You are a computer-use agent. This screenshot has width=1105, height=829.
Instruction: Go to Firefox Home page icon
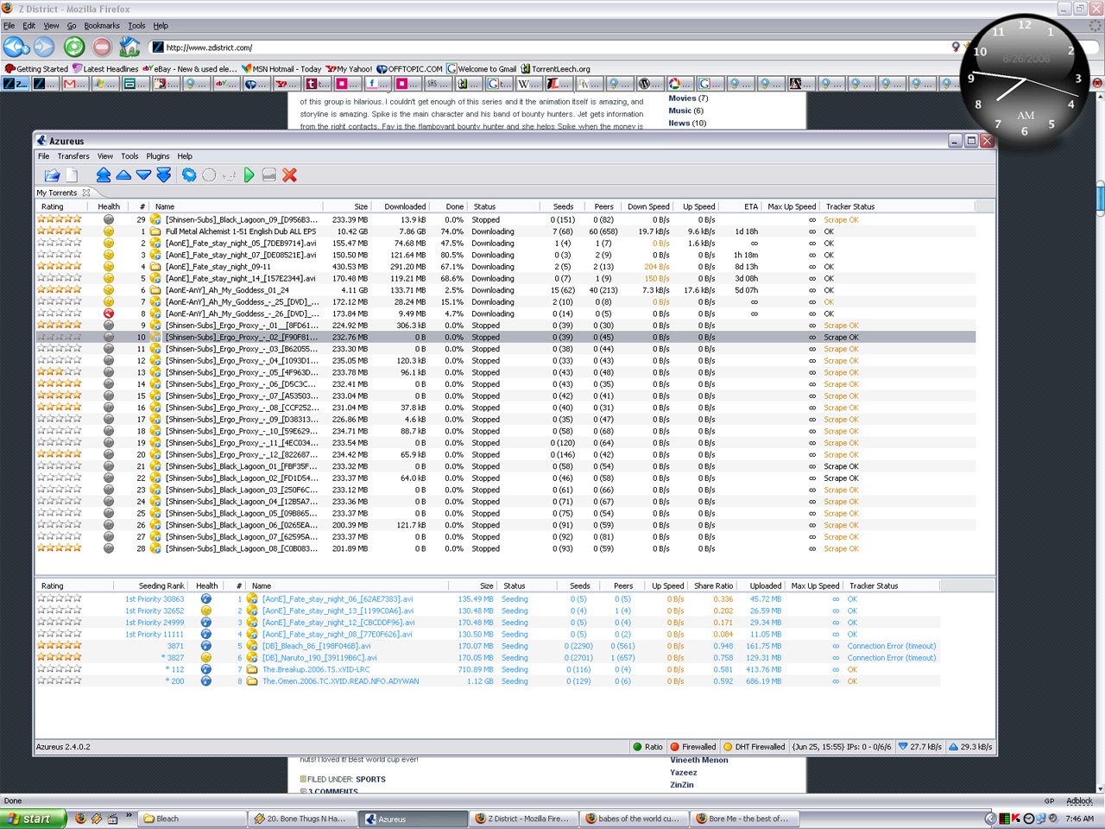[129, 47]
